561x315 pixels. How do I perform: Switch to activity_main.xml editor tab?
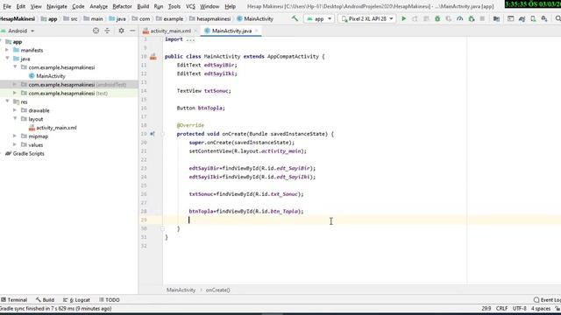point(170,31)
